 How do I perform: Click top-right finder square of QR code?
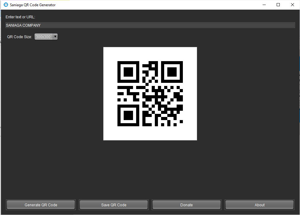(x=172, y=72)
